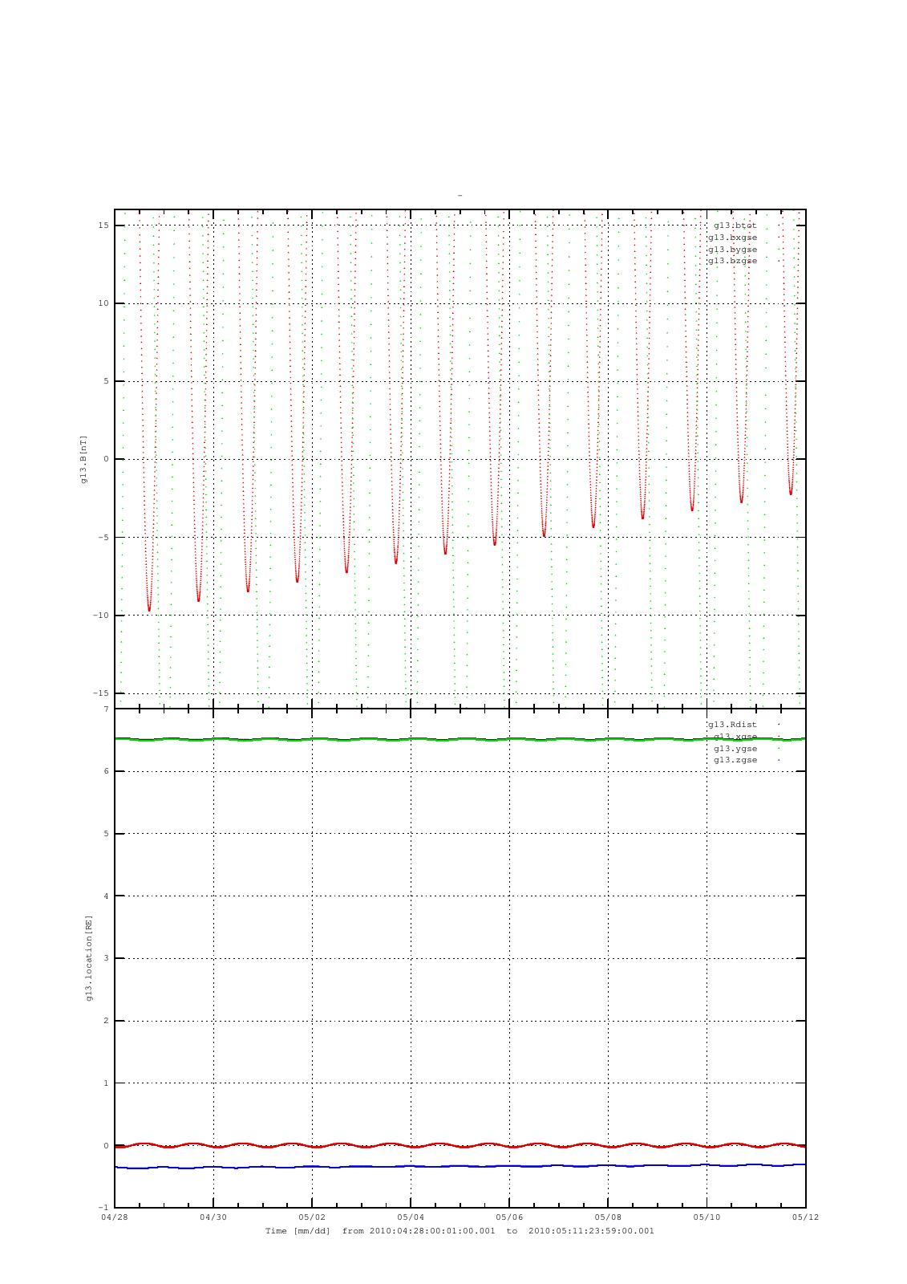Click the green Rdist curve near 6.5 RE

(460, 739)
